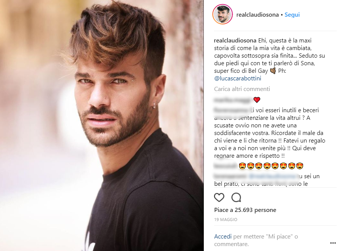Viewport: 337px width, 251px height.
Task: Open realclaudiosona username in header
Action: (257, 15)
